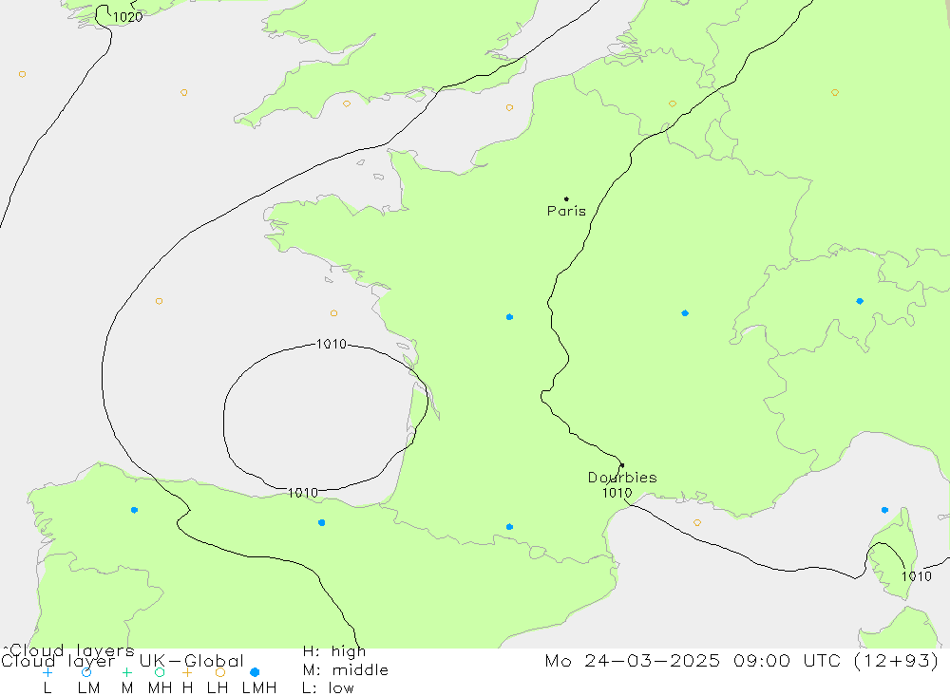Click the blue plus L legend symbol

pos(47,672)
